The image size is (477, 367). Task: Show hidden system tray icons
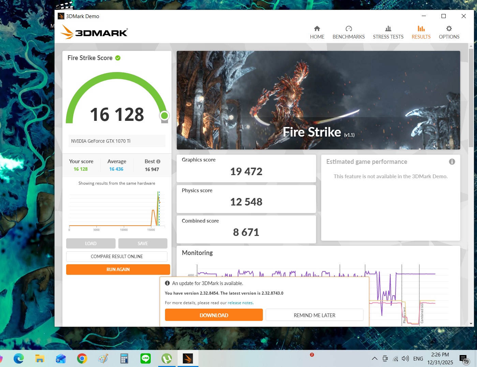point(374,358)
